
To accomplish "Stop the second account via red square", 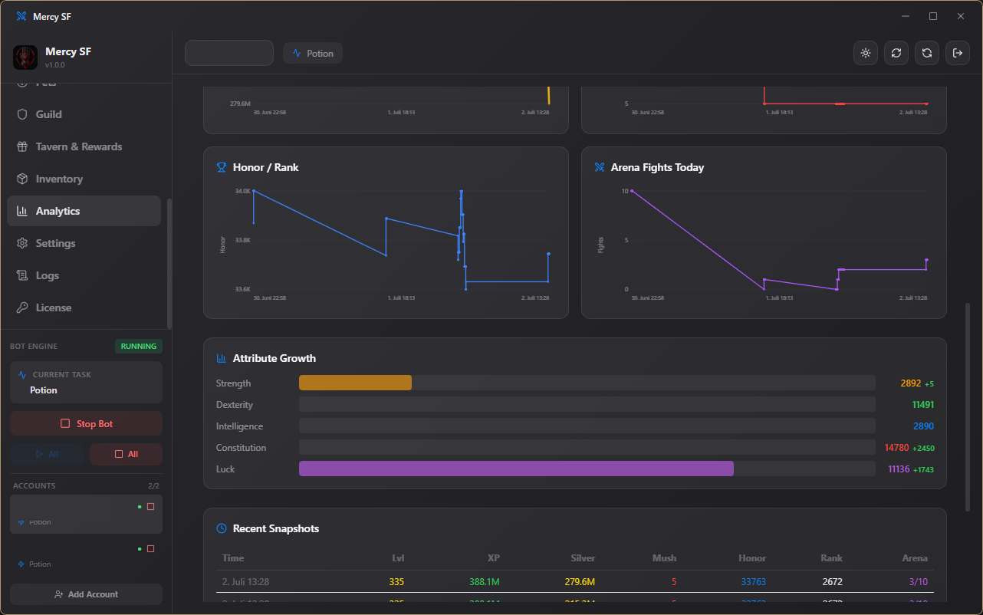I will [x=150, y=549].
